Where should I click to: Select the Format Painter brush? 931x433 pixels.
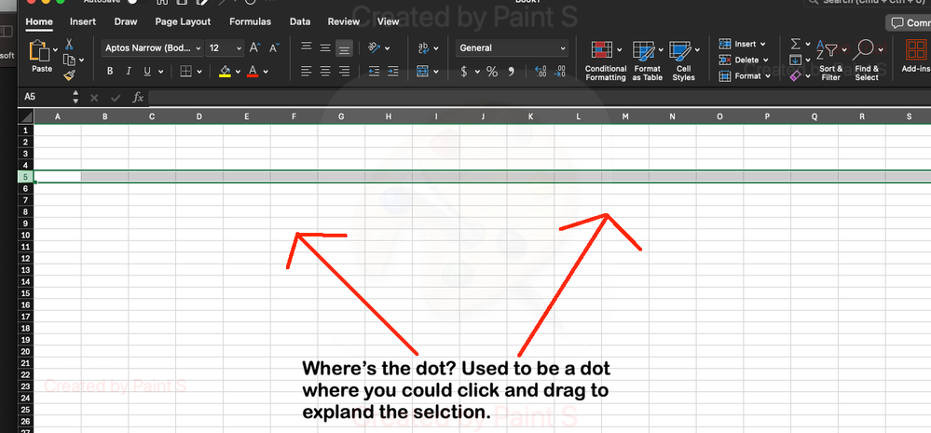pos(69,74)
